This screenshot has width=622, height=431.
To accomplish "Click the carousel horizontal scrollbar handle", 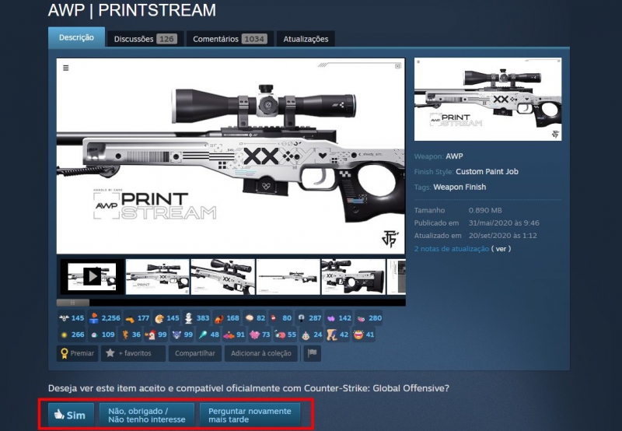I will [x=73, y=303].
